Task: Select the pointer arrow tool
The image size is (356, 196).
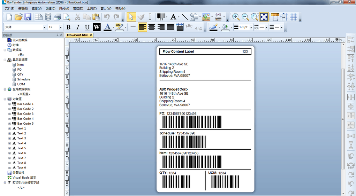Action: click(x=131, y=17)
